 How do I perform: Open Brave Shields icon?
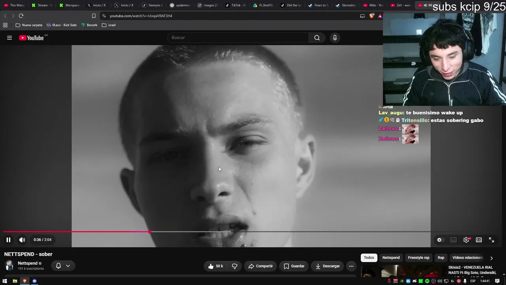(372, 16)
